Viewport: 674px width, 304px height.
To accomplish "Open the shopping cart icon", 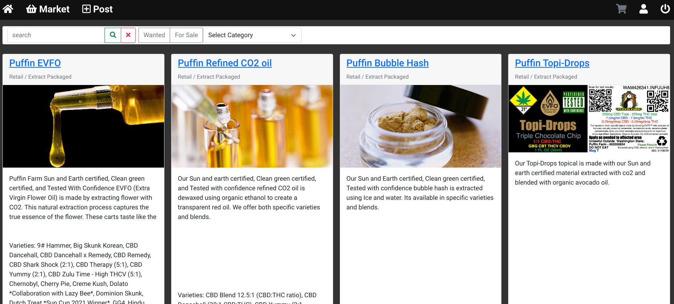I will coord(621,9).
